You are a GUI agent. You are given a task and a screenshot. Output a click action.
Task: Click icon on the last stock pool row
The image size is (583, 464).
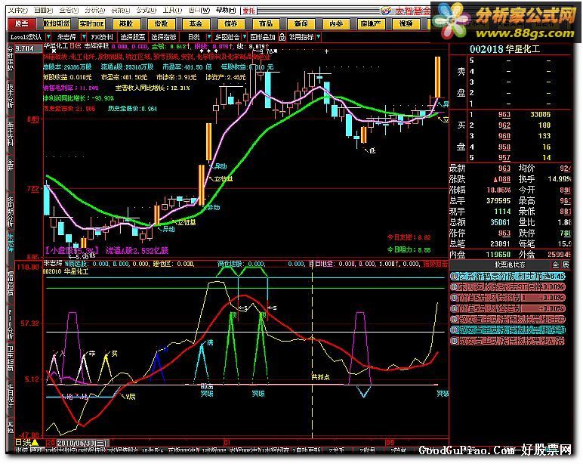pos(454,341)
